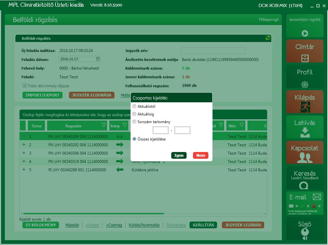Expand row 5 with the plus sign

pyautogui.click(x=24, y=170)
